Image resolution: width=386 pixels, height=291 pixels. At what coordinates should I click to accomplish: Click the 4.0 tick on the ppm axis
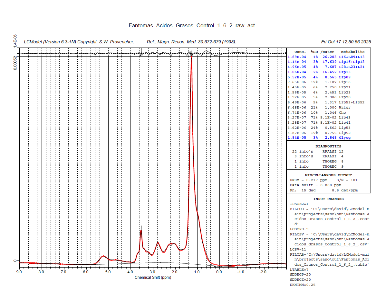(130, 272)
